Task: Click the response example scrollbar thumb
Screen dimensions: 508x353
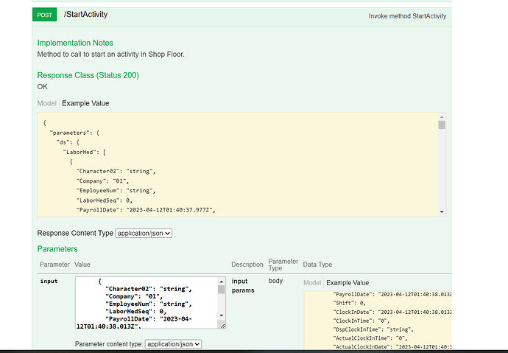Action: 442,125
